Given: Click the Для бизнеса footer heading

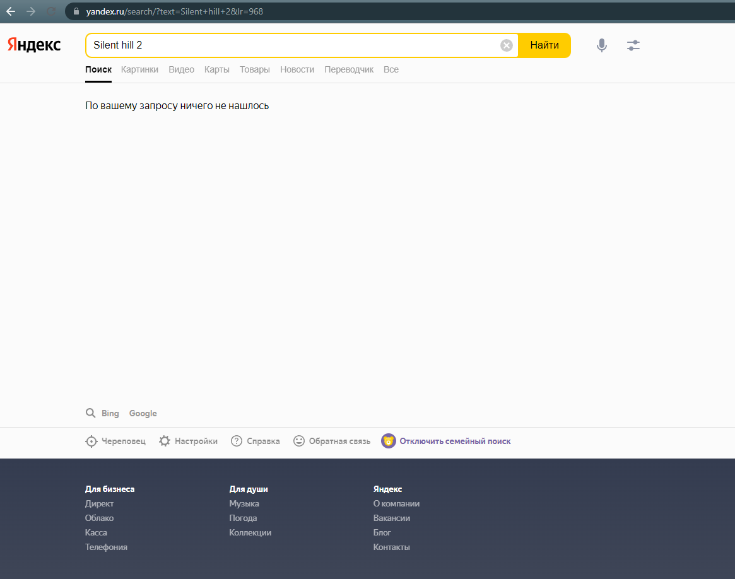Looking at the screenshot, I should 110,489.
